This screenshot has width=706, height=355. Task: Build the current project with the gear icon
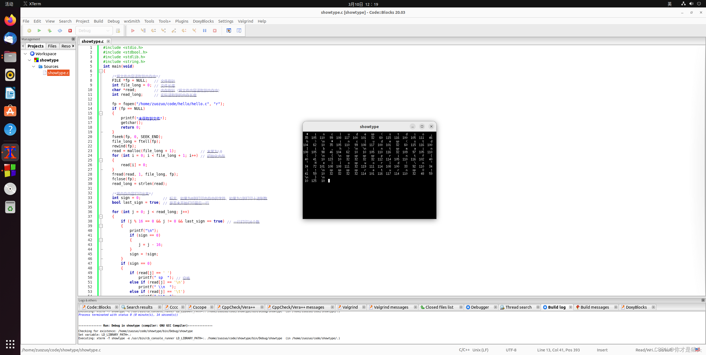point(29,30)
